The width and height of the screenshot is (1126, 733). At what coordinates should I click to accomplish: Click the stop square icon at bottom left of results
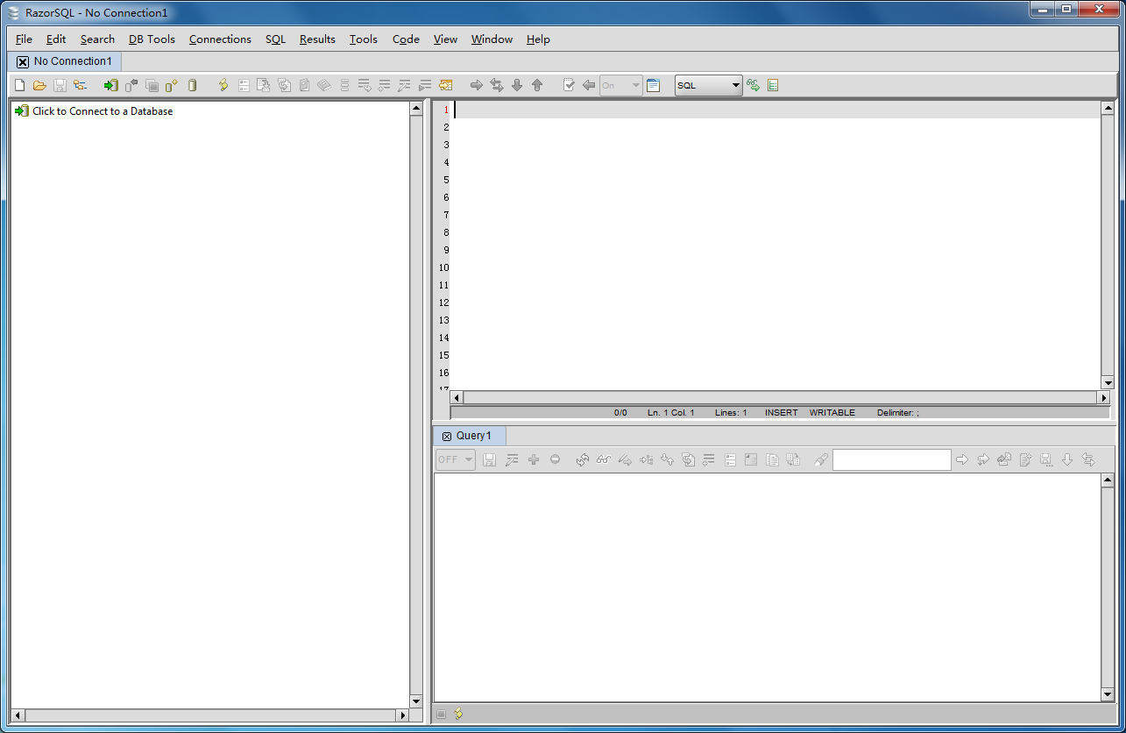(x=441, y=714)
